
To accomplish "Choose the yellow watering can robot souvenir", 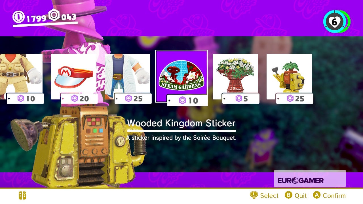I will [x=289, y=76].
